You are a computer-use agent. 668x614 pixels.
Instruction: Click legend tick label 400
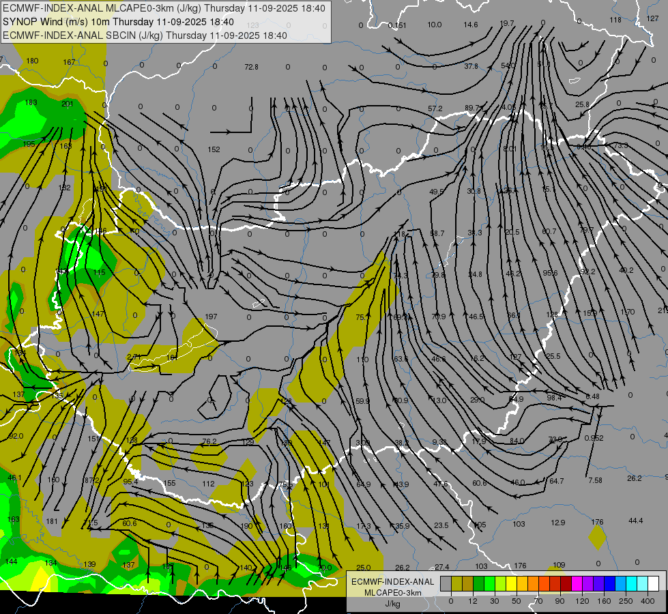pyautogui.click(x=647, y=601)
